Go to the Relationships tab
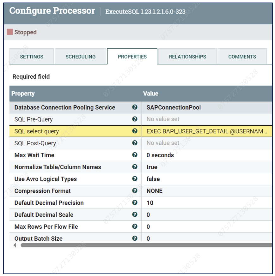Image resolution: width=275 pixels, height=276 pixels. point(187,57)
